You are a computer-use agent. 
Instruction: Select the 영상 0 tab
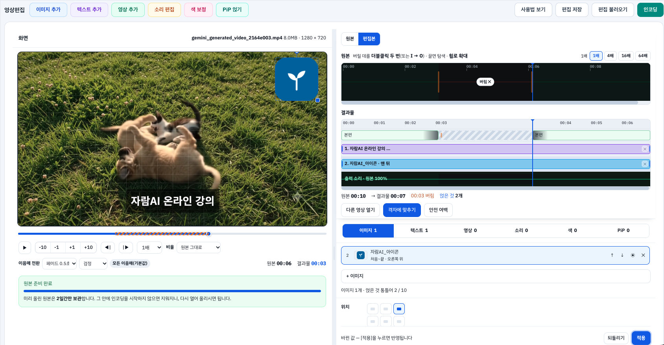pos(470,230)
